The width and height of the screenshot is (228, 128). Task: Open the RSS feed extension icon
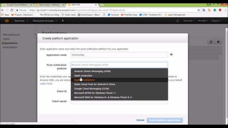[209, 10]
